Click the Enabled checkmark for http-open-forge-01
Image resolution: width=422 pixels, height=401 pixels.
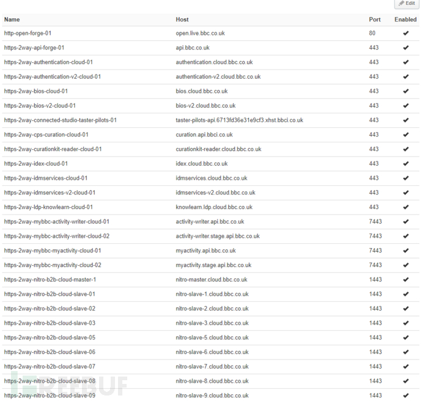[x=406, y=33]
